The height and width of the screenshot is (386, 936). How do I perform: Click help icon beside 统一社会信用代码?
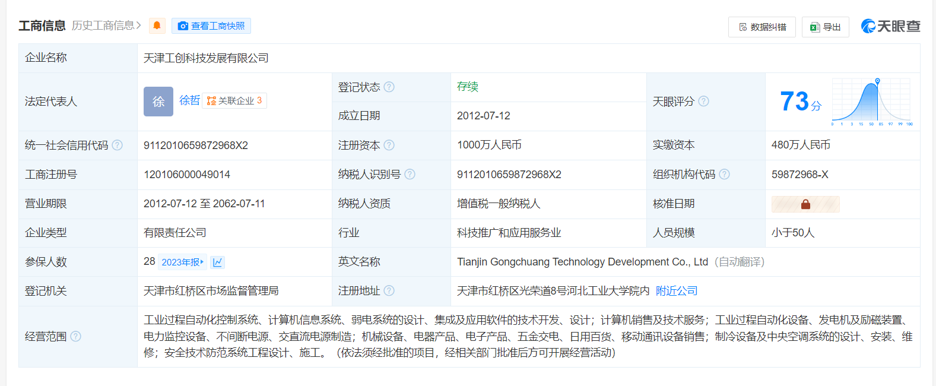117,145
